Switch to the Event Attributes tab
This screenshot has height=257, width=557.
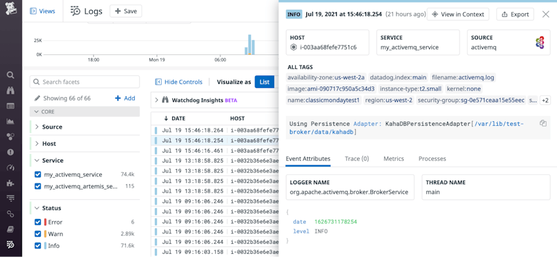click(308, 159)
